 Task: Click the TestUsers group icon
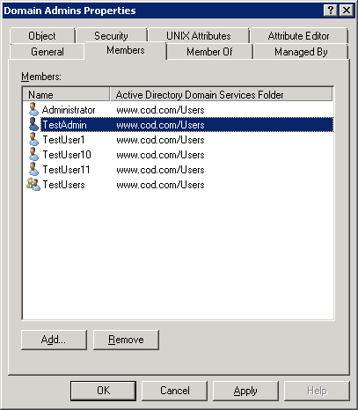click(x=33, y=185)
